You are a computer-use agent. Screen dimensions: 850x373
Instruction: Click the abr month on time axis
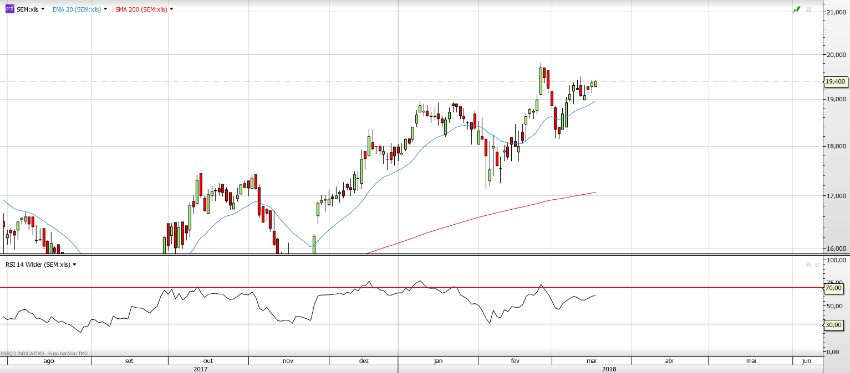click(x=669, y=361)
